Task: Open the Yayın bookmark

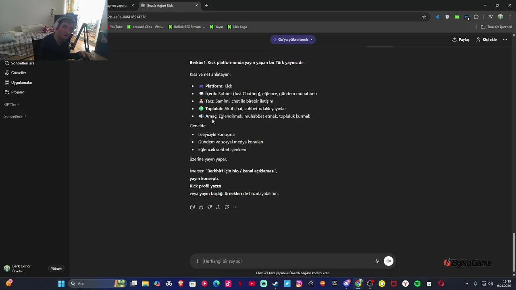Action: click(x=216, y=27)
